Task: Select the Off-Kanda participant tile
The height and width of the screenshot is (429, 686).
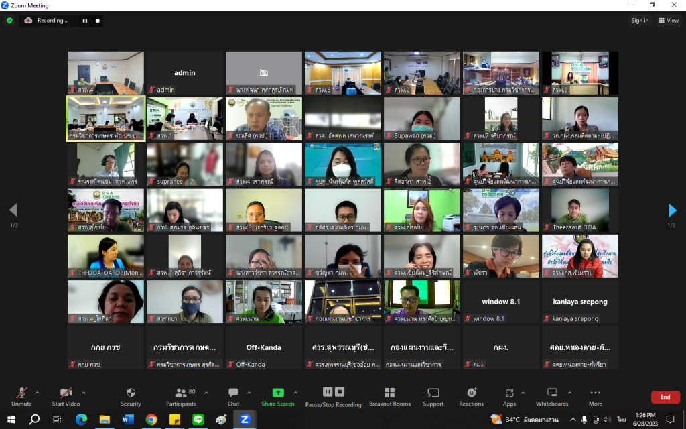Action: 264,347
